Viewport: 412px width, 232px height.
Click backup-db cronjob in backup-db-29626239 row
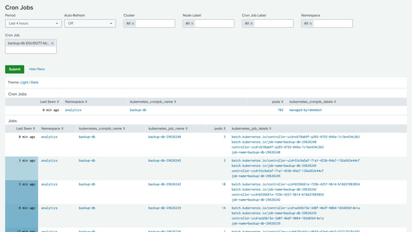87,208
